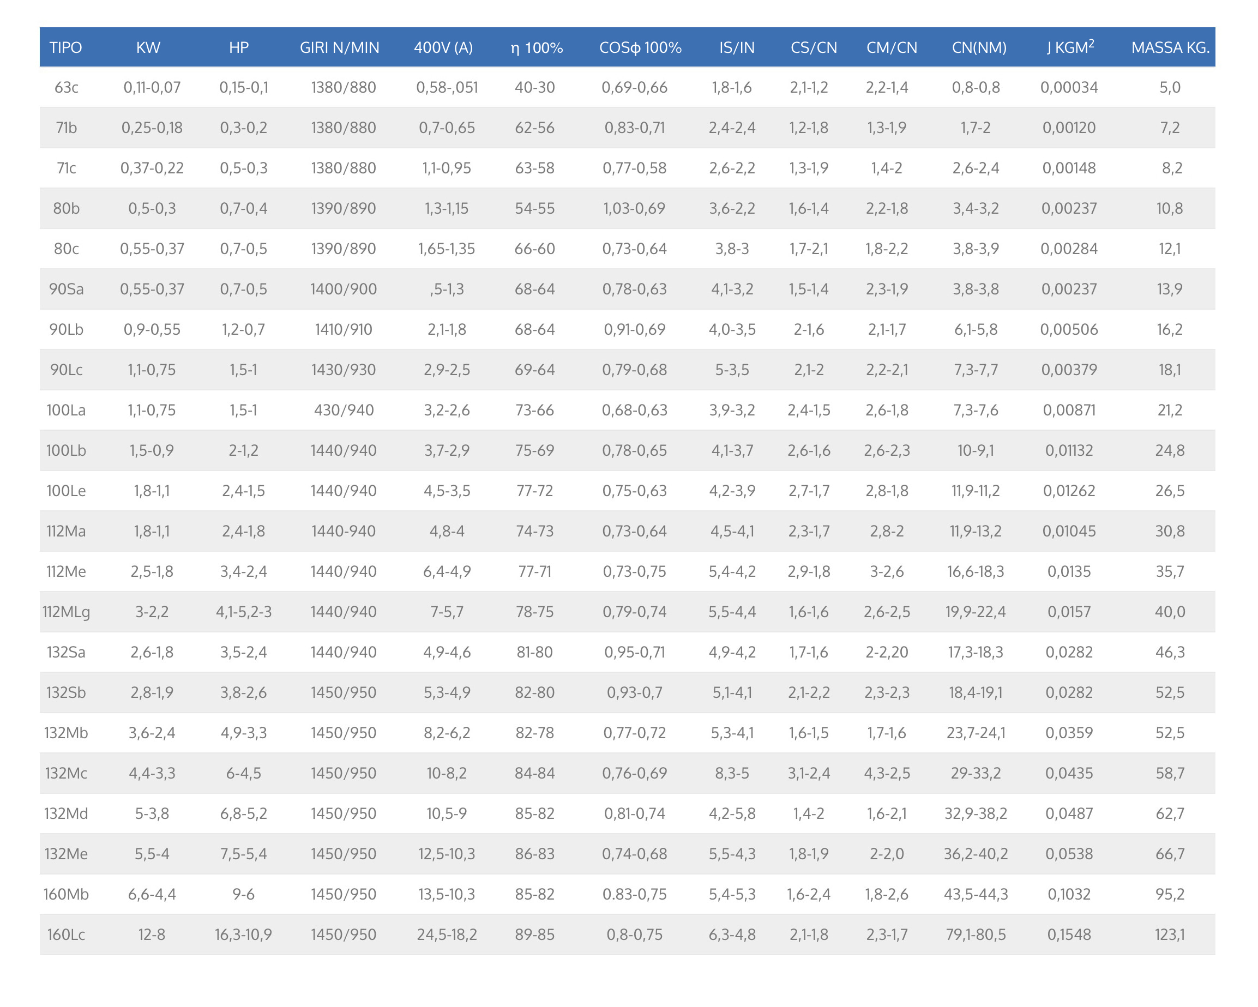
Task: Select the 430/940 speed cell
Action: click(344, 410)
